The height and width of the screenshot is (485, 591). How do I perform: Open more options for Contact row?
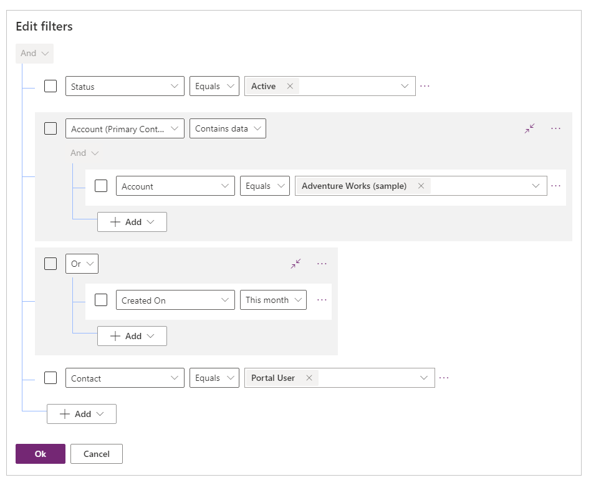click(444, 378)
